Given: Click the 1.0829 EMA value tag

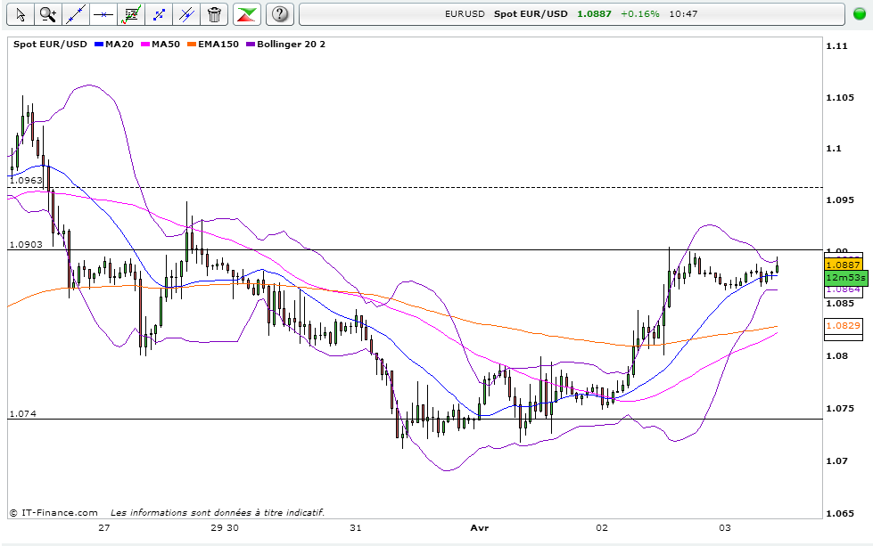Looking at the screenshot, I should coord(843,325).
